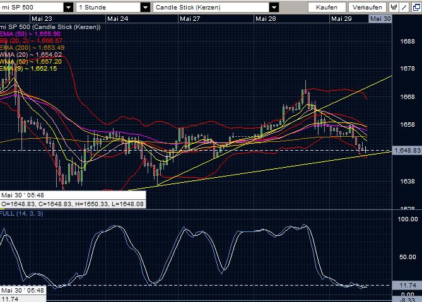Click the 1638 price axis label

click(407, 182)
